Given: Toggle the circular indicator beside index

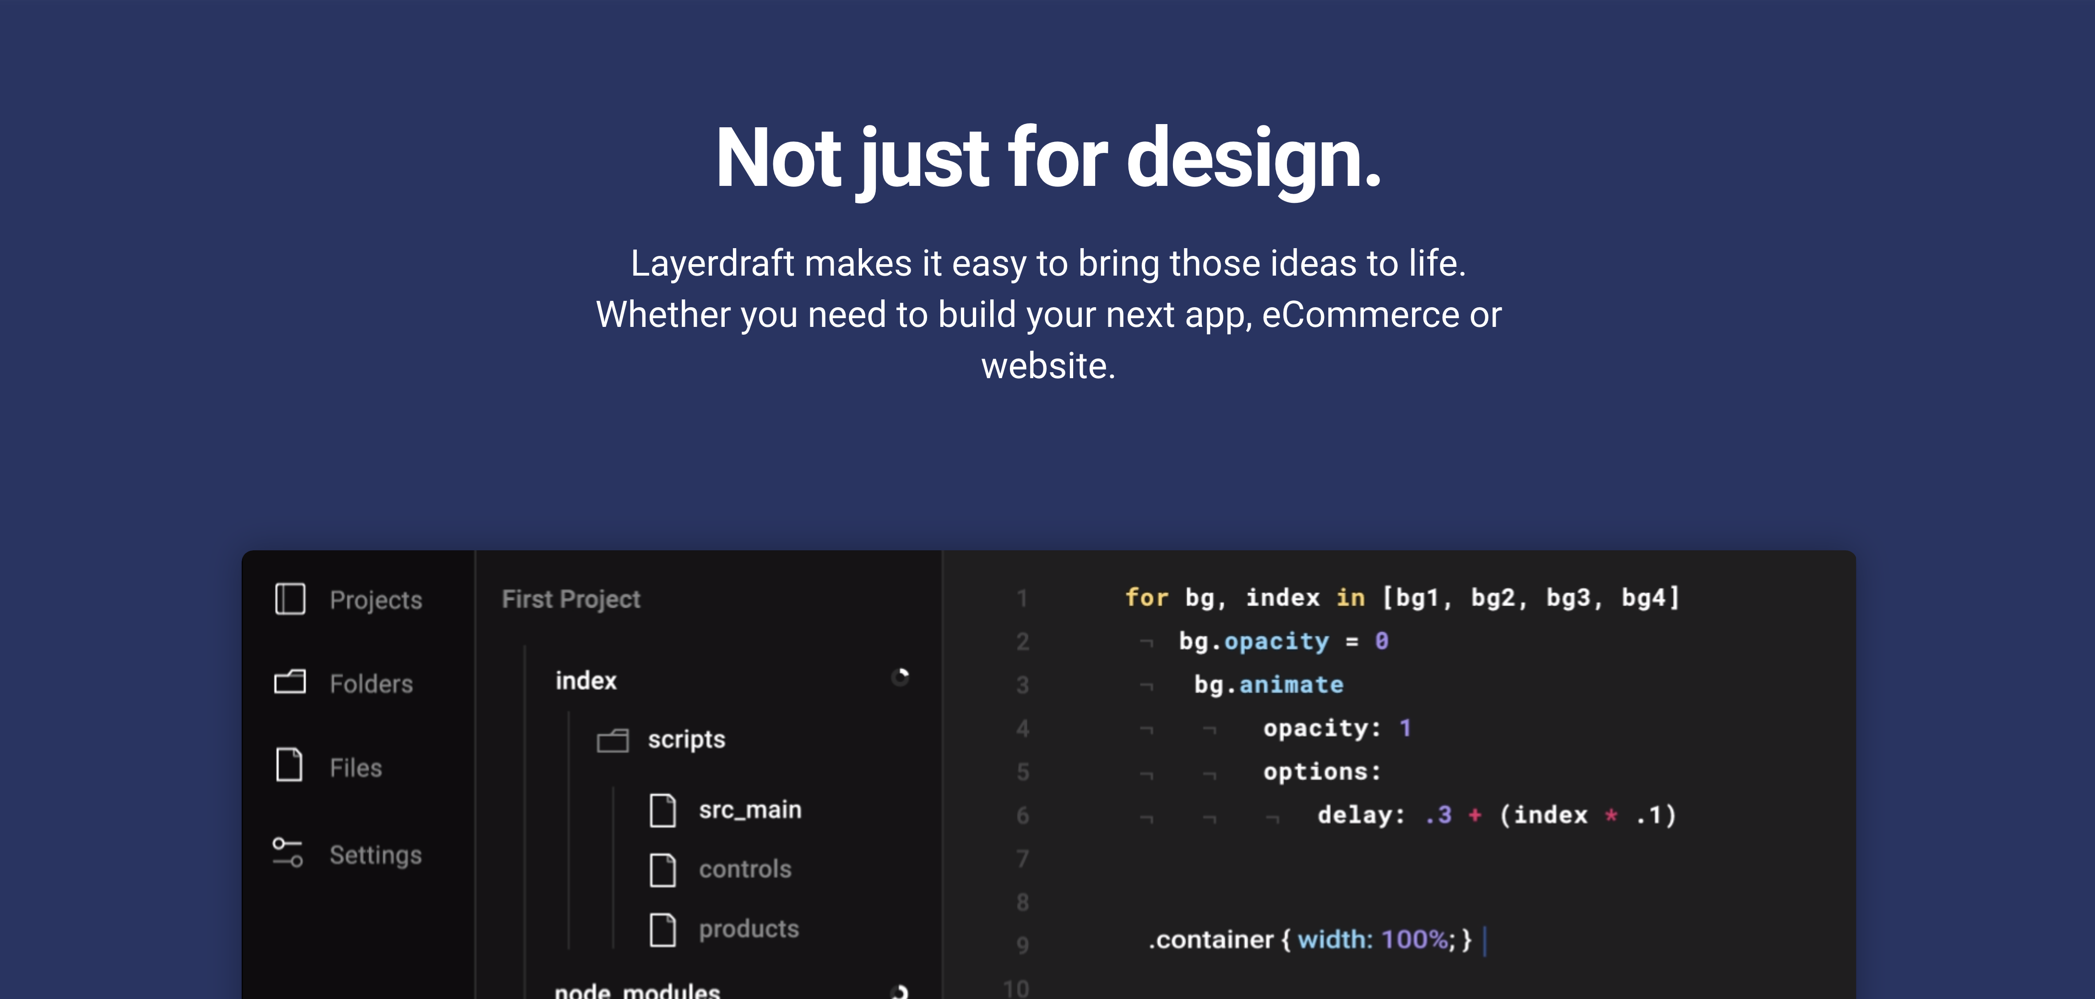Looking at the screenshot, I should pos(900,677).
